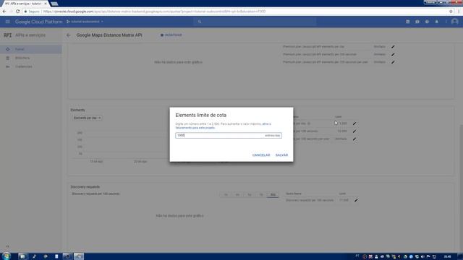Open the gift icon in the header

point(417,22)
